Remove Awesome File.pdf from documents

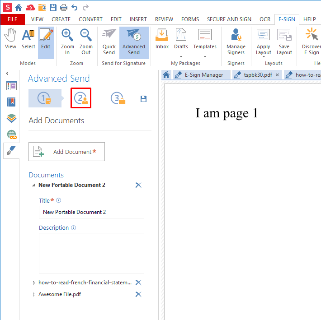(138, 294)
